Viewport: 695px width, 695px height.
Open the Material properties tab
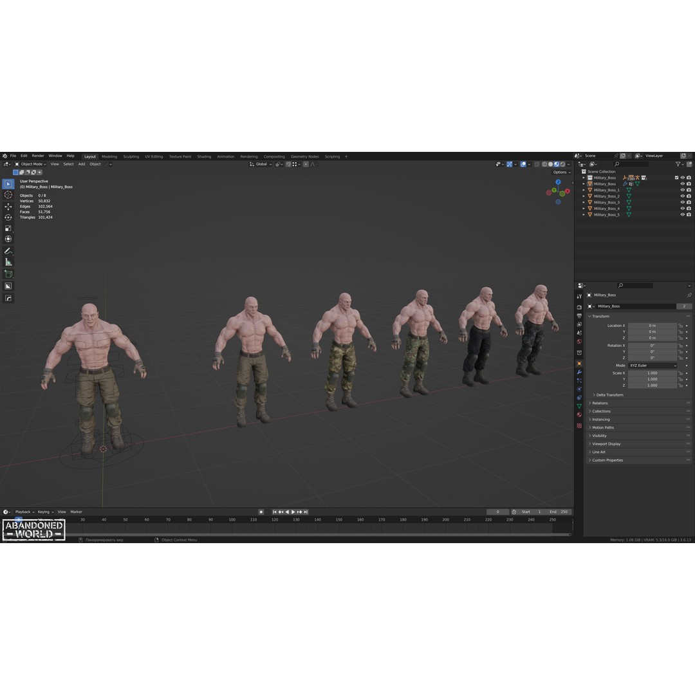579,415
